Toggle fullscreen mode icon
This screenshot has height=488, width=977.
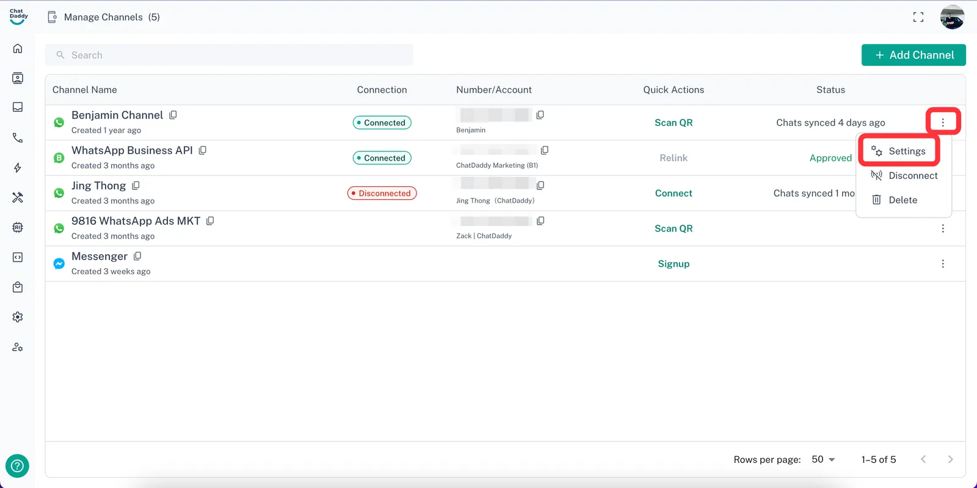(918, 17)
